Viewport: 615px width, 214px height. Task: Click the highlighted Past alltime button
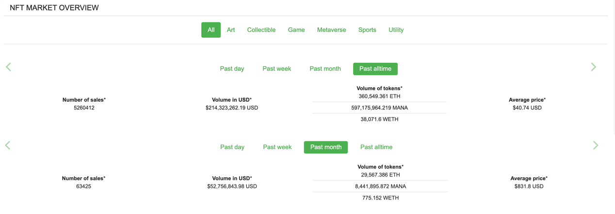(375, 69)
